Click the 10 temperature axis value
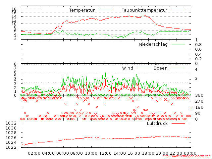The height and width of the screenshot is (159, 212). tap(14, 24)
